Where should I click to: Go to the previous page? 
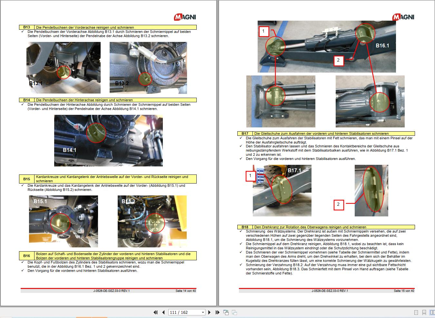point(163,312)
